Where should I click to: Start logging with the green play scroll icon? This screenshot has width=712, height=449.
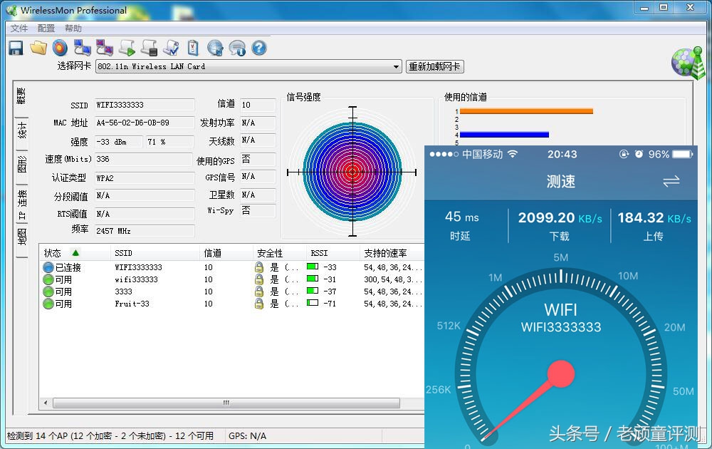[x=127, y=47]
